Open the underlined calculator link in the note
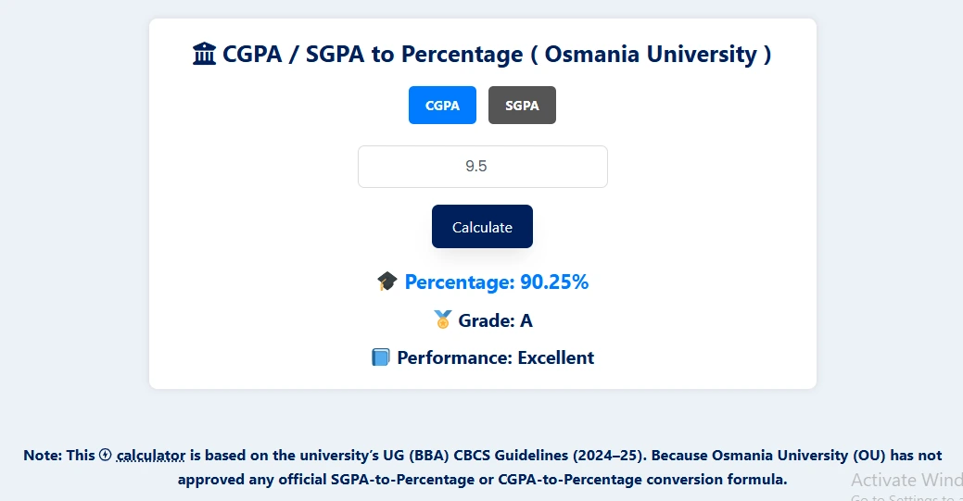963x501 pixels. (x=151, y=456)
